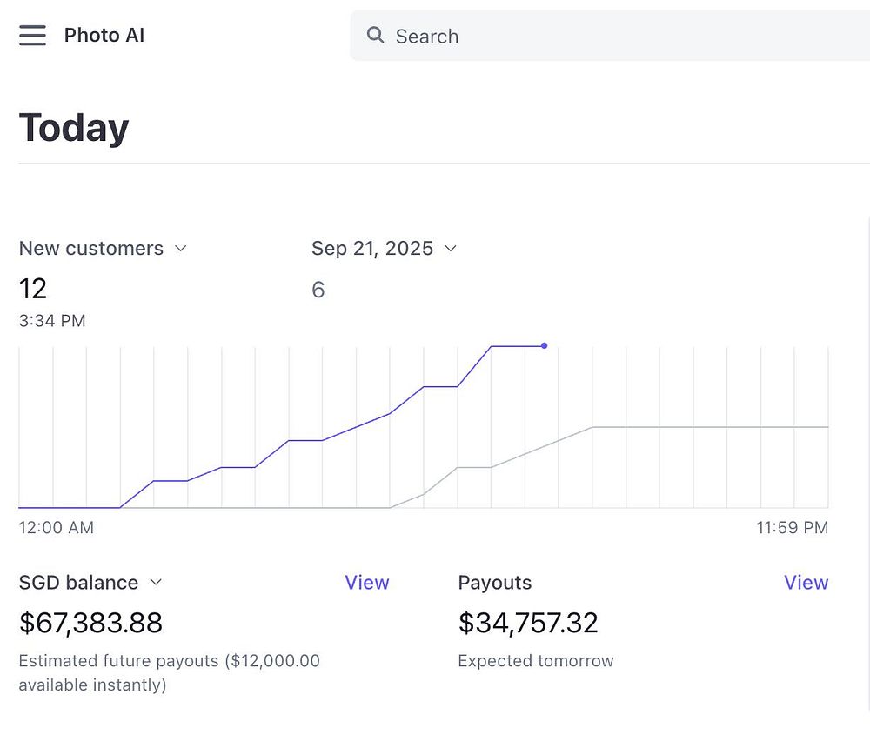Image resolution: width=870 pixels, height=748 pixels.
Task: Open the hamburger navigation menu
Action: click(32, 36)
